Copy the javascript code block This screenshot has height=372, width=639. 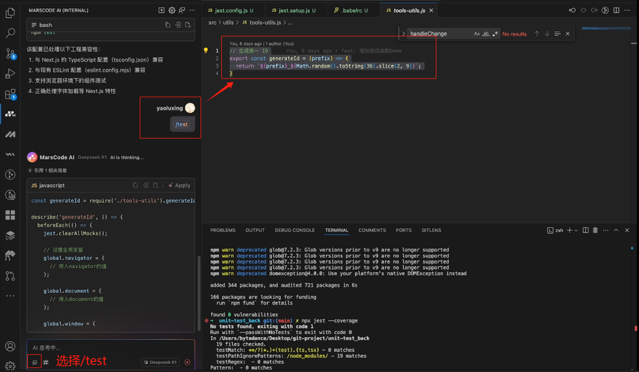click(x=135, y=185)
